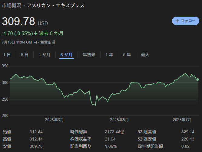
Task: Click the アメリカン・エキスプレス title text
Action: 56,5
